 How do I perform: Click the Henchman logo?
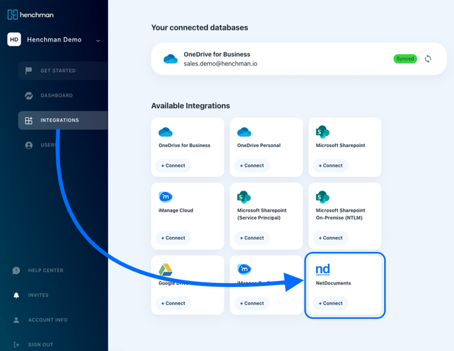[x=30, y=15]
